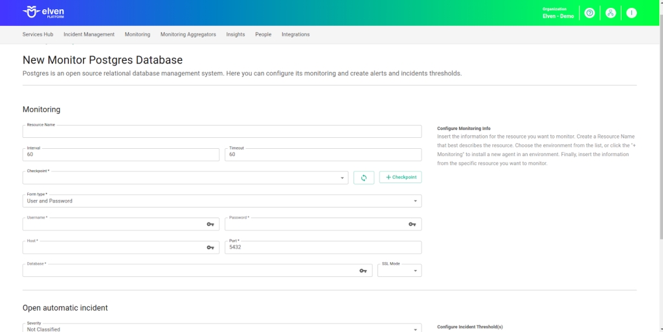The width and height of the screenshot is (663, 332).
Task: Click the key icon in Password field
Action: (x=412, y=224)
